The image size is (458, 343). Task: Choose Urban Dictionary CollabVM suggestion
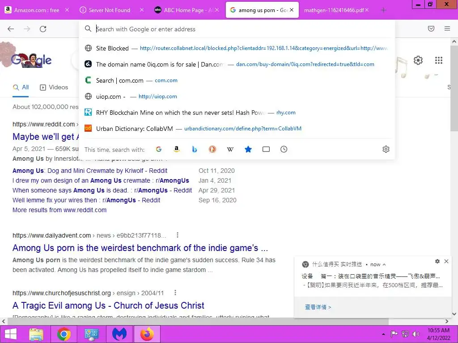click(x=237, y=128)
